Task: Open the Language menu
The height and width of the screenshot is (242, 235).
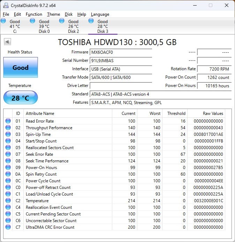Action: pos(100,14)
